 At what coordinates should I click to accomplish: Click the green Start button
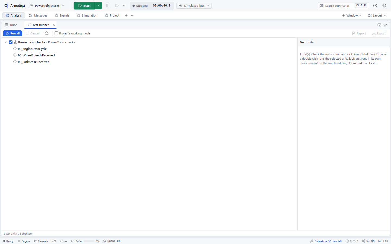tap(84, 6)
